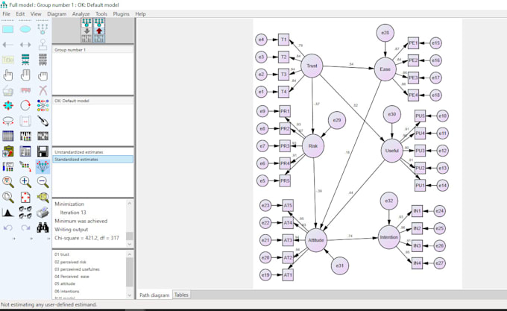The height and width of the screenshot is (311, 507).
Task: Open the 04 Perceived ease file entry
Action: 72,277
